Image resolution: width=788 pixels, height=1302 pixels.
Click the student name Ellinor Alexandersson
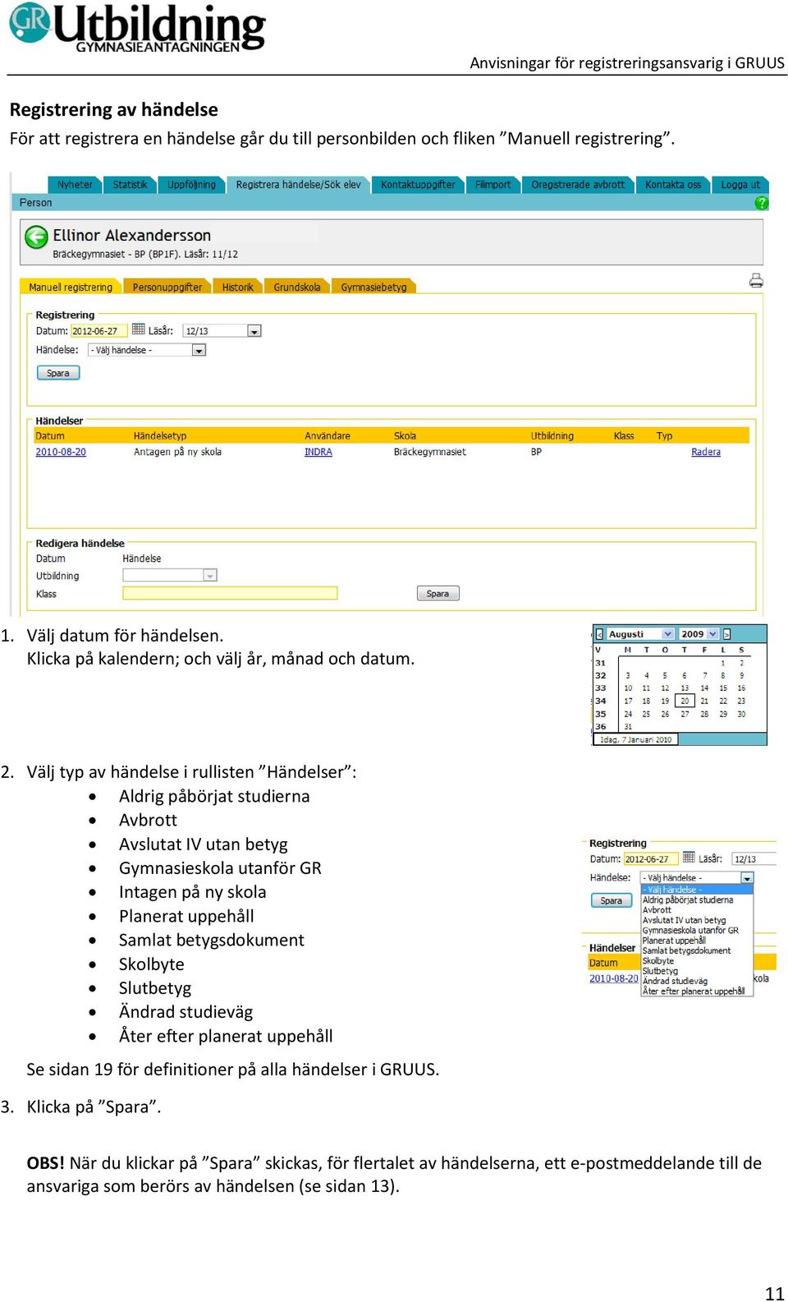click(x=132, y=236)
